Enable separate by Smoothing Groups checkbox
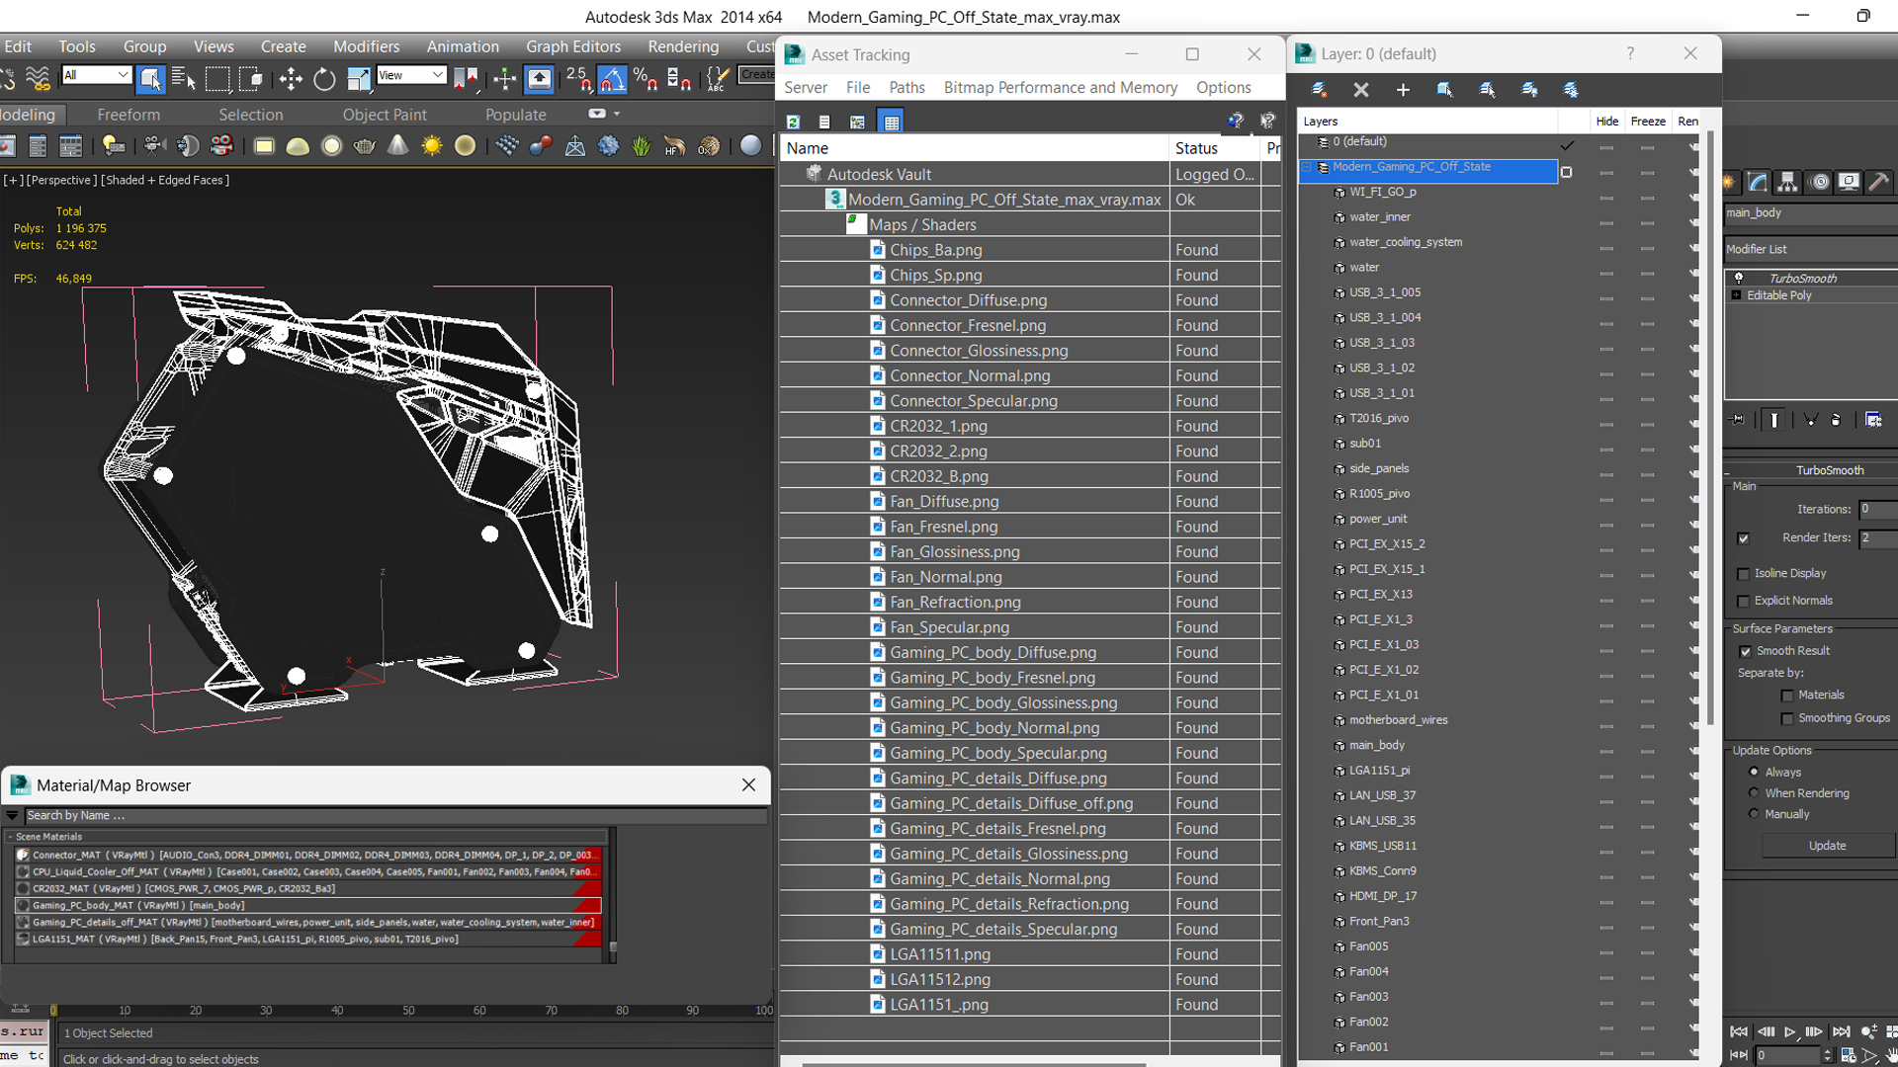The height and width of the screenshot is (1067, 1898). [x=1787, y=718]
